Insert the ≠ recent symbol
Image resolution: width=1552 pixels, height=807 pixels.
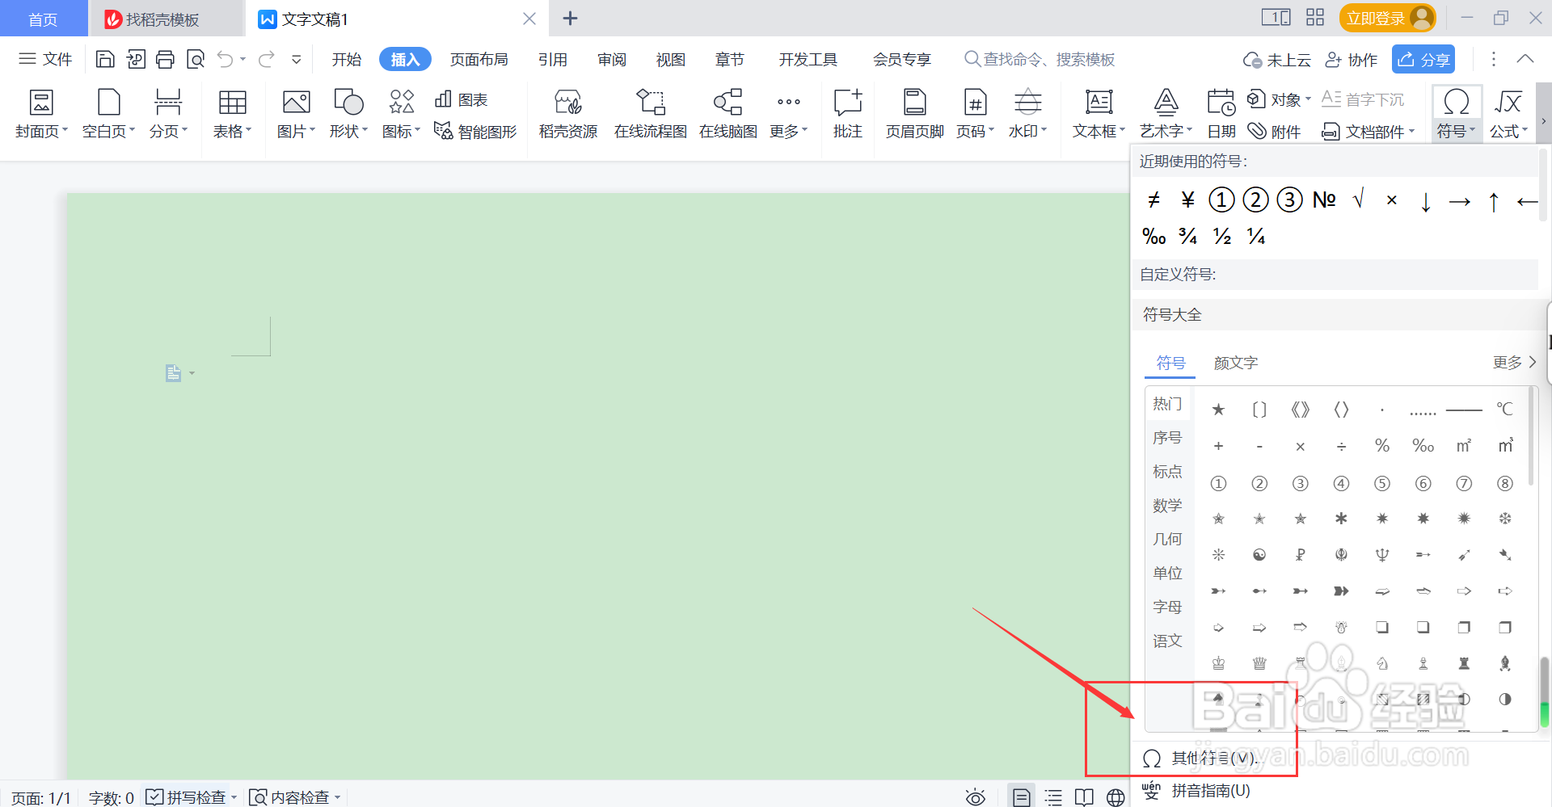click(x=1153, y=200)
